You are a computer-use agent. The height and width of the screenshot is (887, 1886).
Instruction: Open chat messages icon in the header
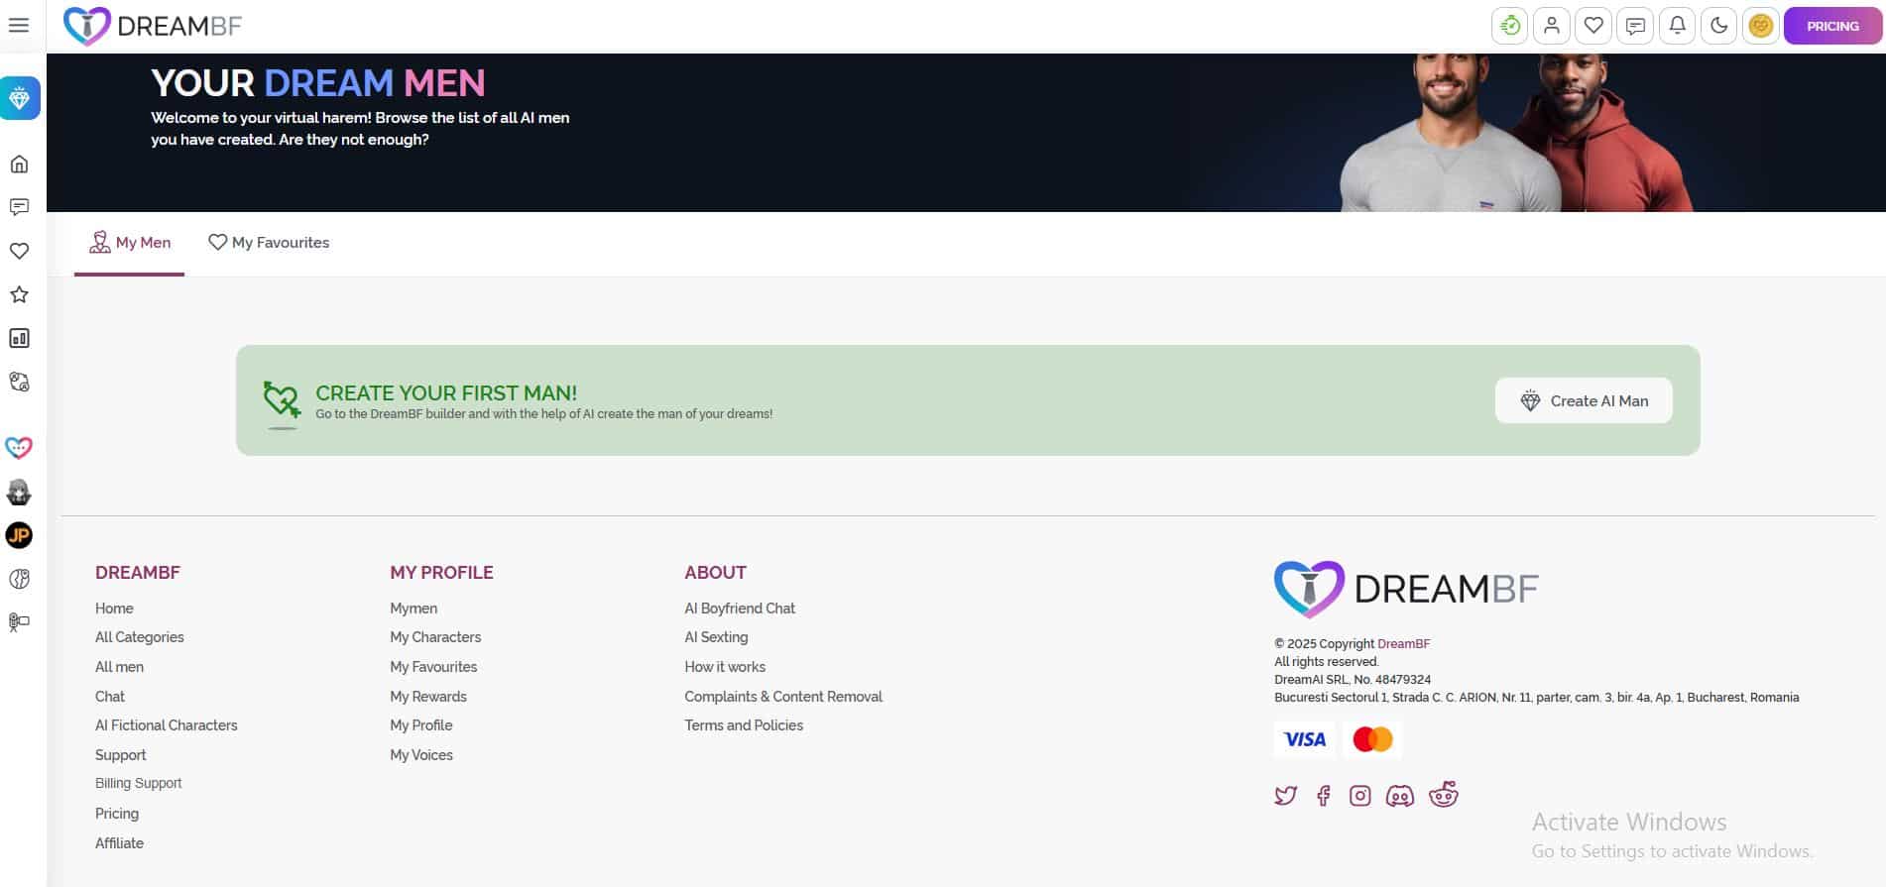point(1635,26)
